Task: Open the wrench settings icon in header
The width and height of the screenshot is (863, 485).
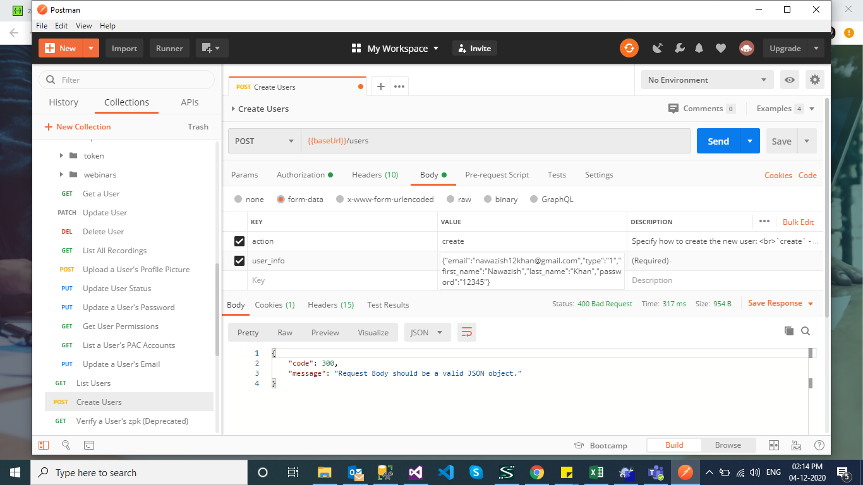Action: coord(679,48)
